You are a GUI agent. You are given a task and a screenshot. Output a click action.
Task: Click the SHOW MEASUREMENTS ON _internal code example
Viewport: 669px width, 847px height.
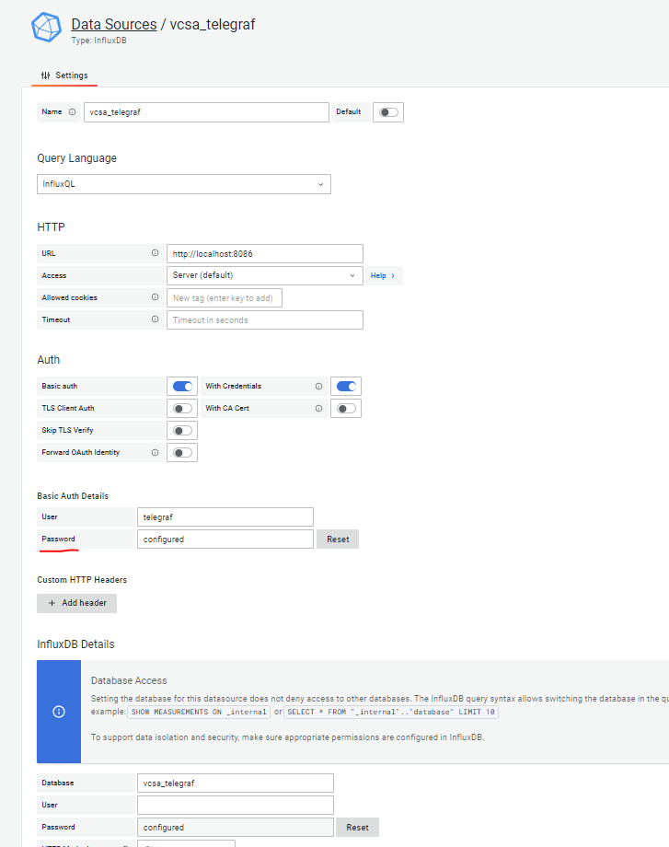(x=200, y=712)
